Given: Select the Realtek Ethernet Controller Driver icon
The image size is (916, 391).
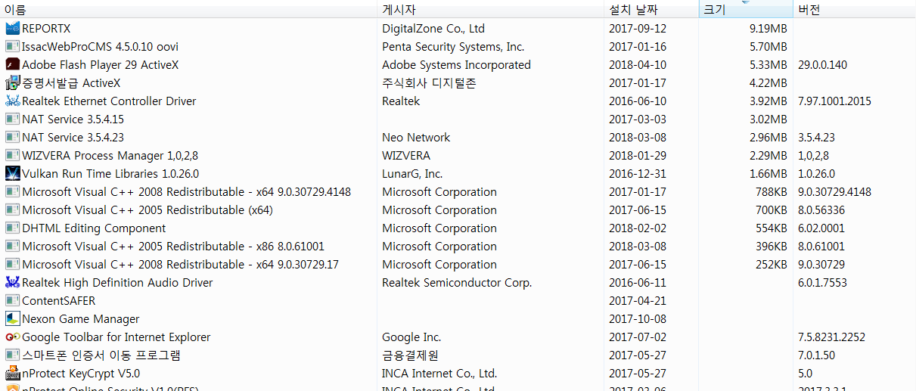Looking at the screenshot, I should click(x=12, y=101).
